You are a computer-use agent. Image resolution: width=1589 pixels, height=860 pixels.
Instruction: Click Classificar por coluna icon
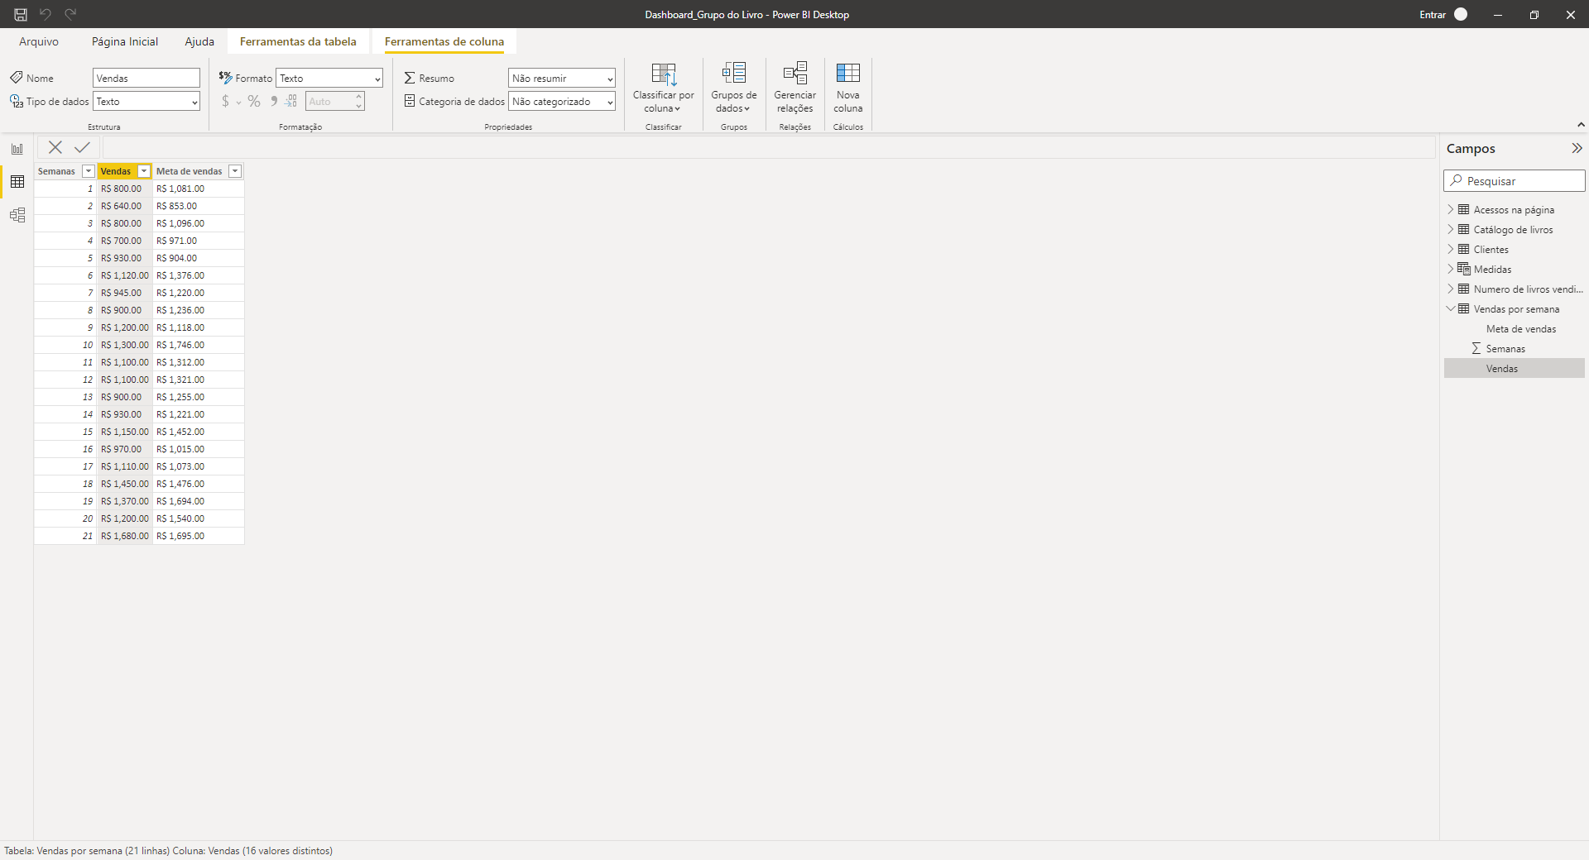tap(664, 74)
